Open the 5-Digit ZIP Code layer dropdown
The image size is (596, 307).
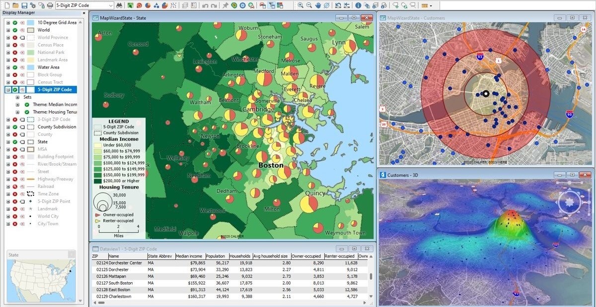(x=111, y=5)
